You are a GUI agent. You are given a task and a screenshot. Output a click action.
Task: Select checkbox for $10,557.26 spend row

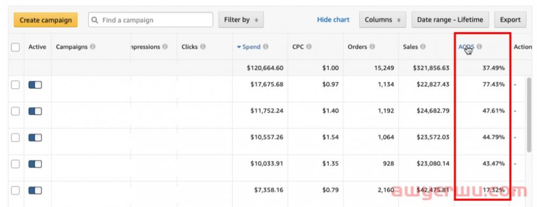(x=16, y=138)
